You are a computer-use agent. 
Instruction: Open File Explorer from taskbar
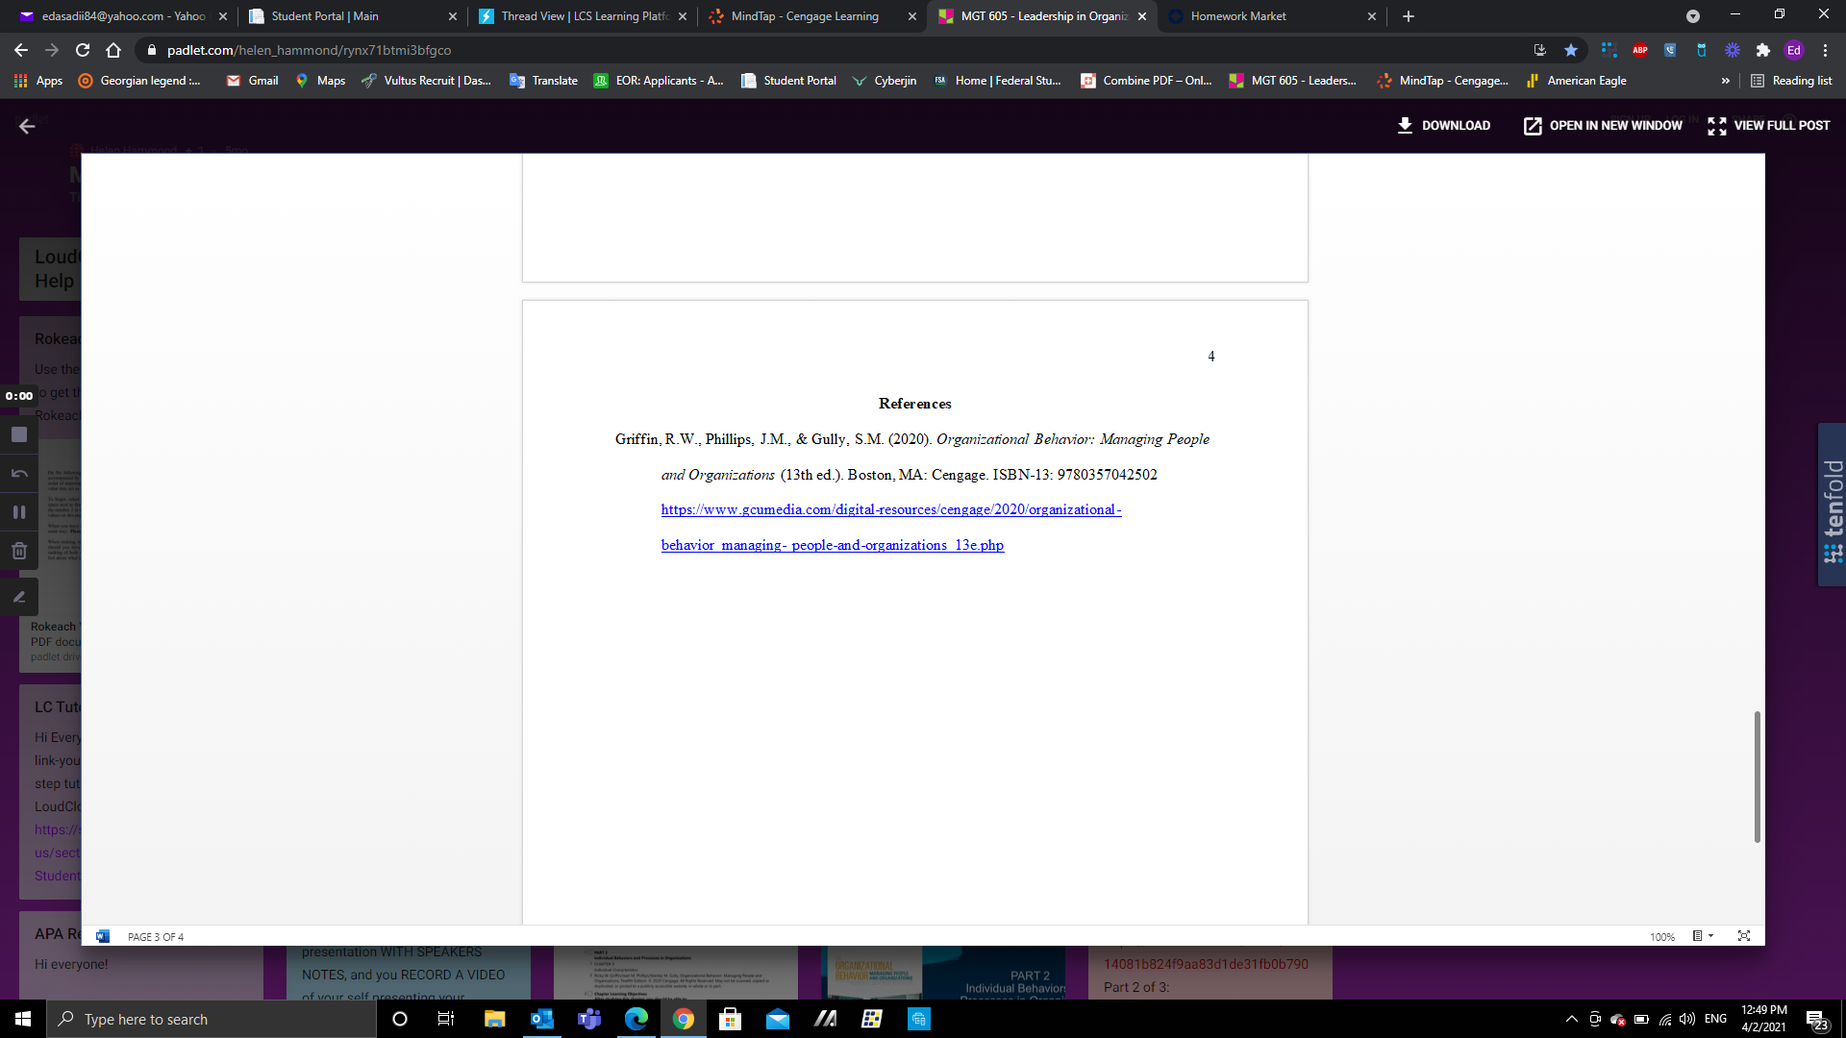(494, 1019)
